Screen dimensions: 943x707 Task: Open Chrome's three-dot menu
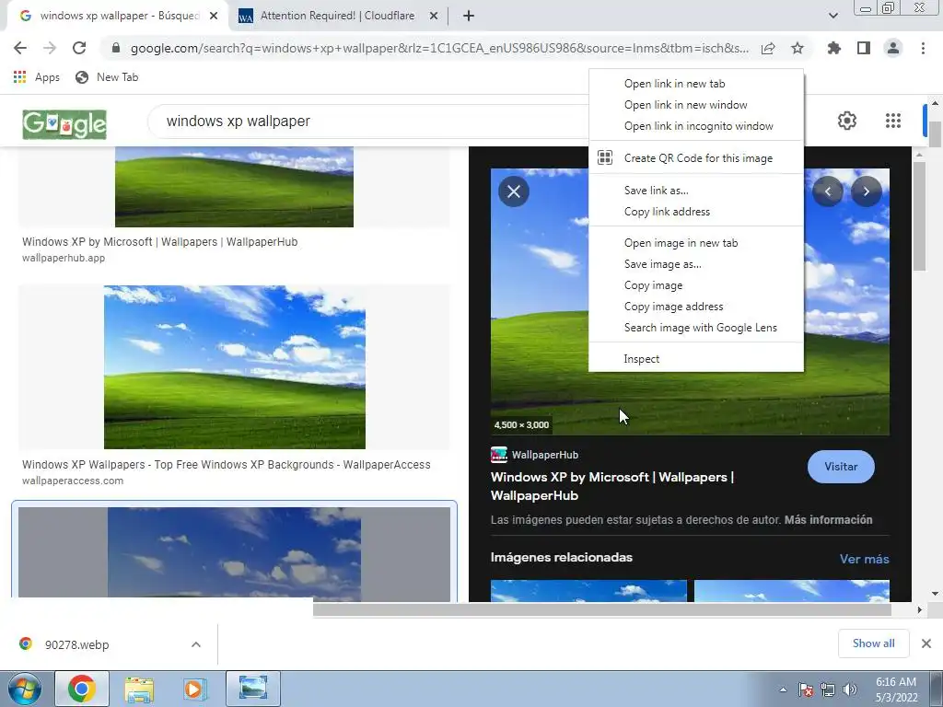tap(923, 48)
